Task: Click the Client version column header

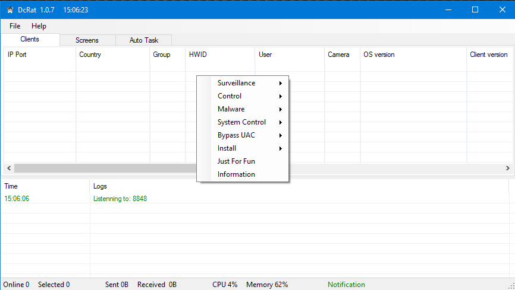Action: [x=489, y=55]
